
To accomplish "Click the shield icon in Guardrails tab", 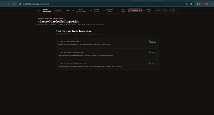I will [131, 11].
